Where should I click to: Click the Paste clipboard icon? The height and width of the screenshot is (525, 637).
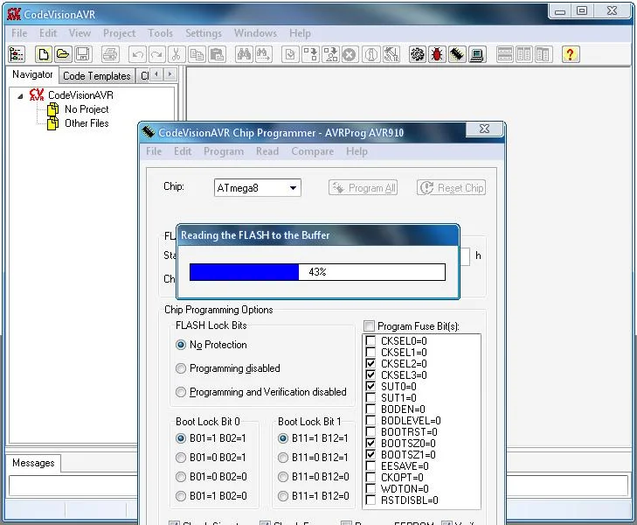(217, 54)
